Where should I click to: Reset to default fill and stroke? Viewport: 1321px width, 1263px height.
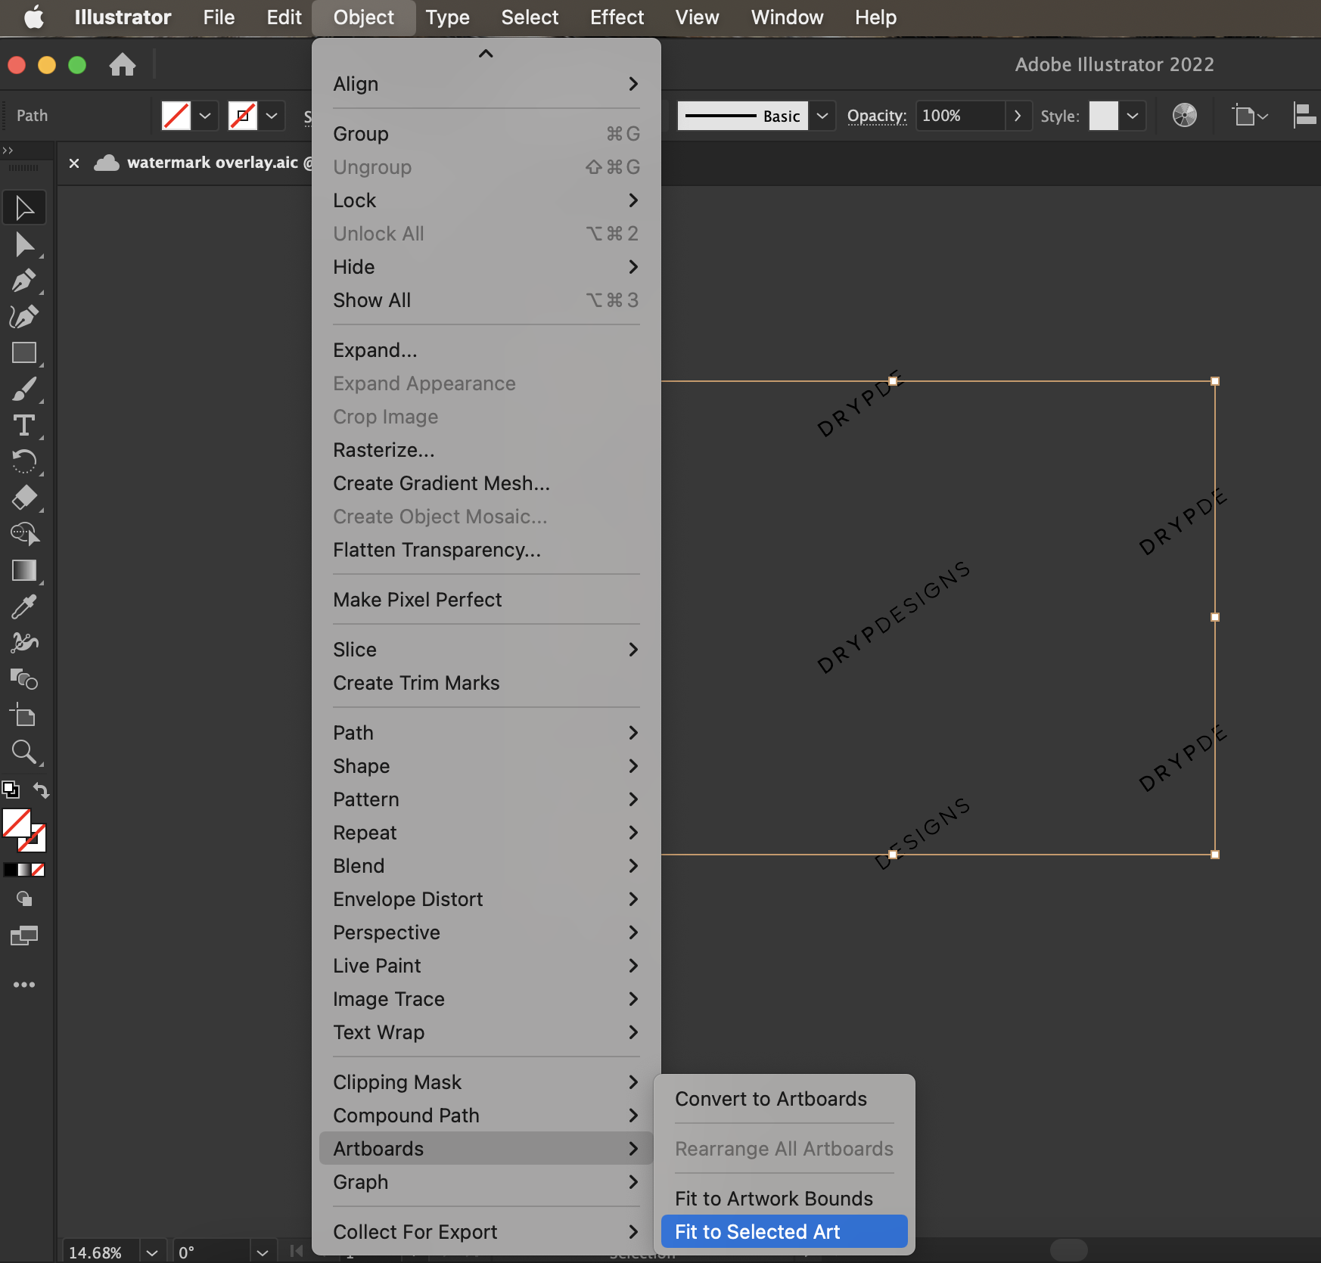click(11, 790)
